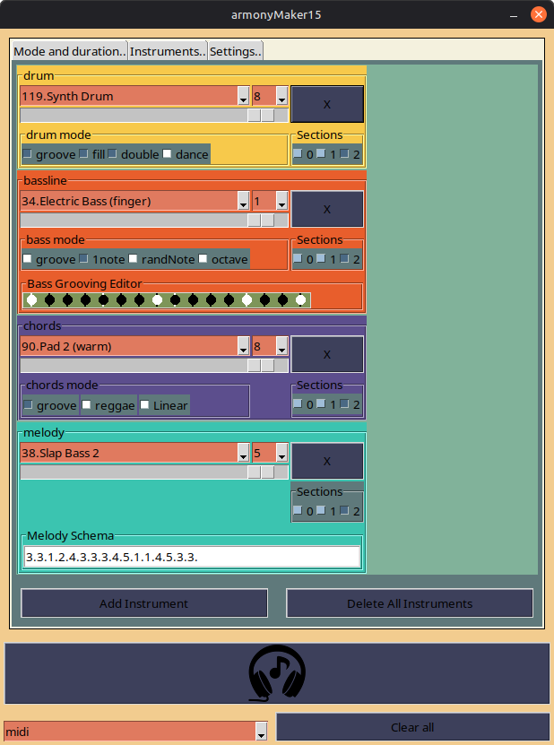Minimize the armonyMaker15 window
This screenshot has width=554, height=745.
514,15
